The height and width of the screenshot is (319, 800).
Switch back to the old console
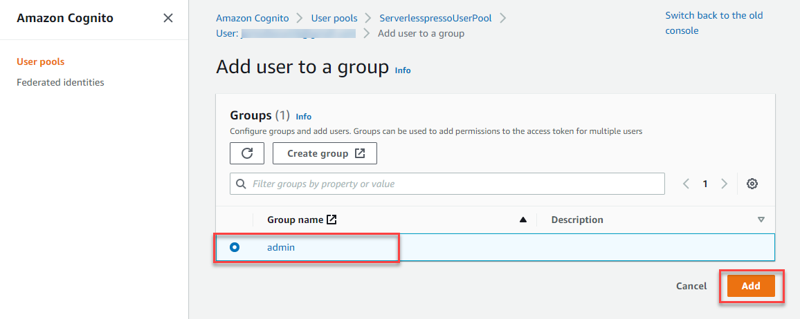point(713,23)
